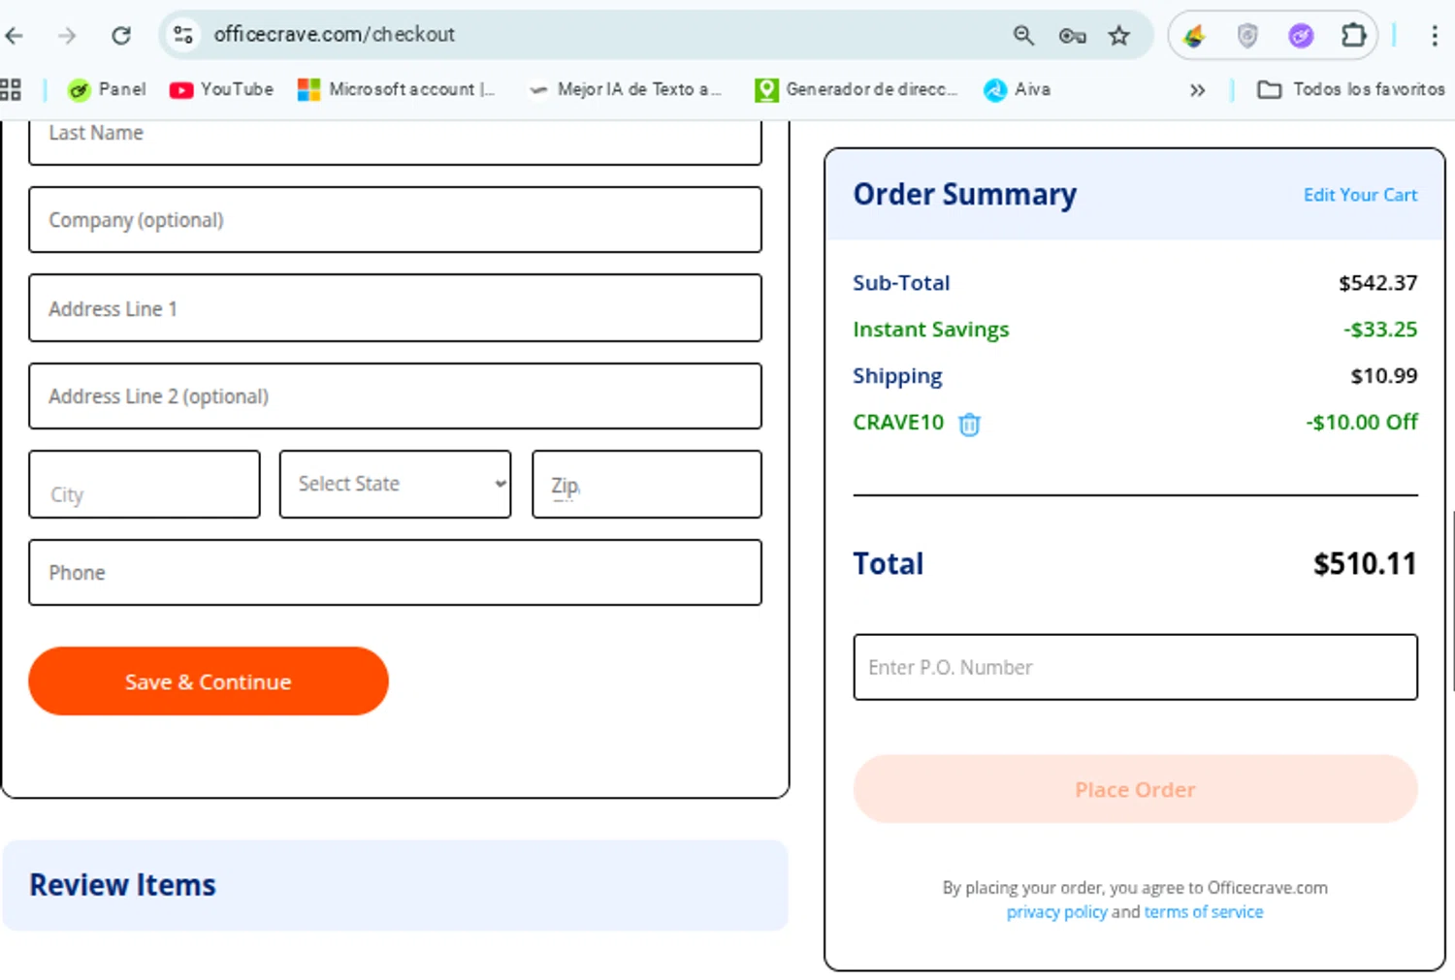This screenshot has height=980, width=1455.
Task: Open the shield extension icon
Action: [1247, 36]
